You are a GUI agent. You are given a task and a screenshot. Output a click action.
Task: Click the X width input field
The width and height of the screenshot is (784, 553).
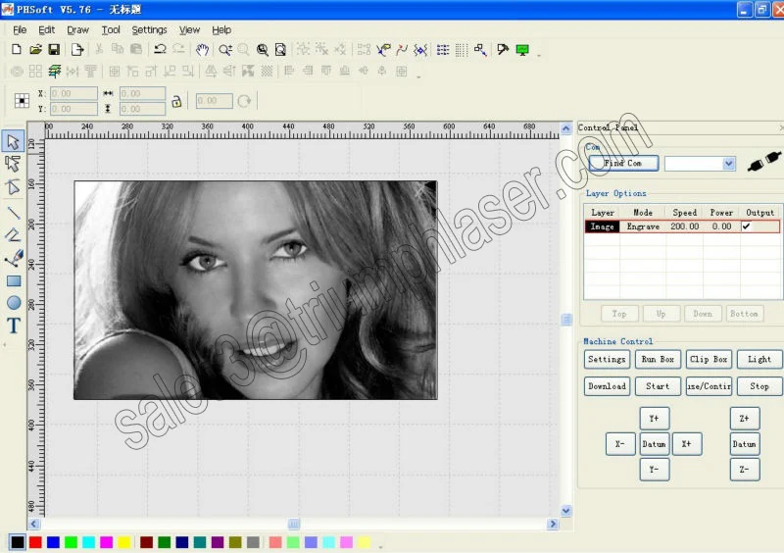tap(142, 94)
